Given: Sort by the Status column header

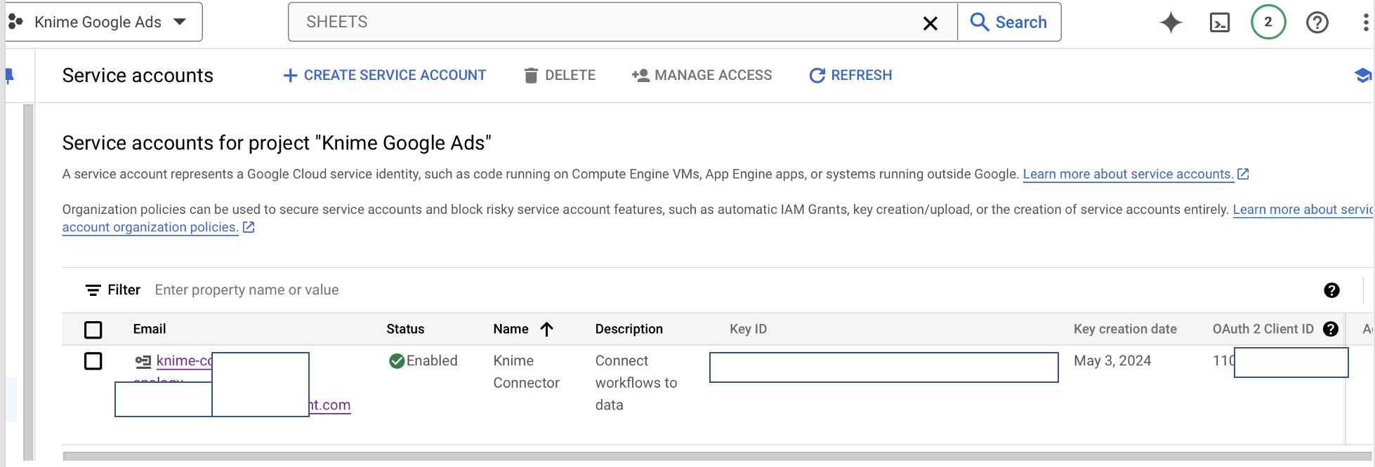Looking at the screenshot, I should 405,329.
